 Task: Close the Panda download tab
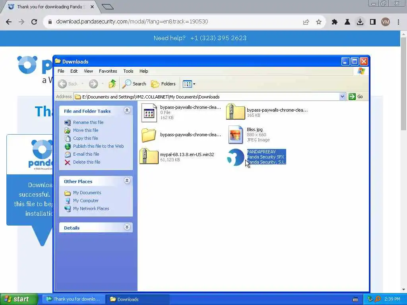pyautogui.click(x=92, y=7)
